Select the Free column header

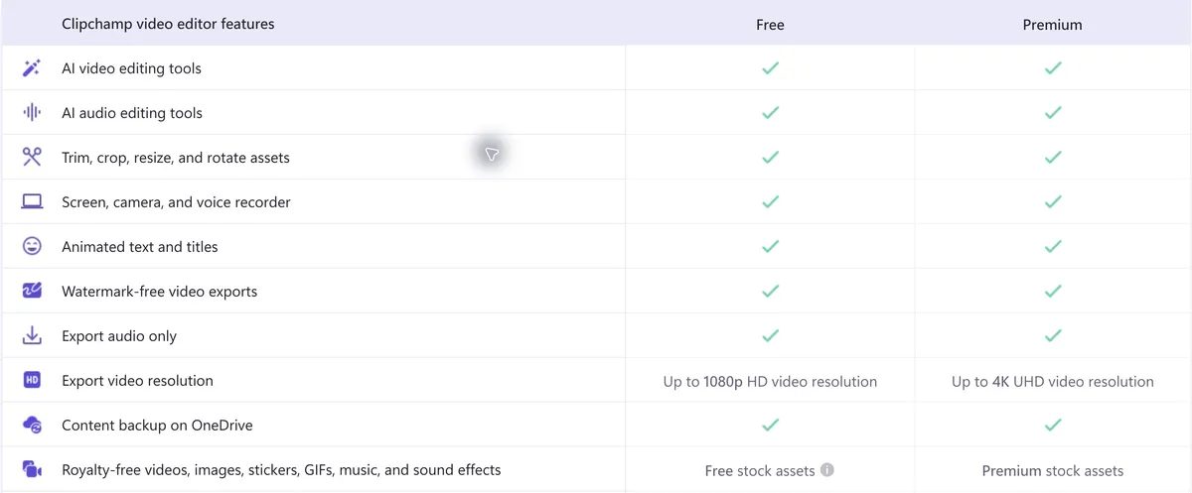point(770,24)
